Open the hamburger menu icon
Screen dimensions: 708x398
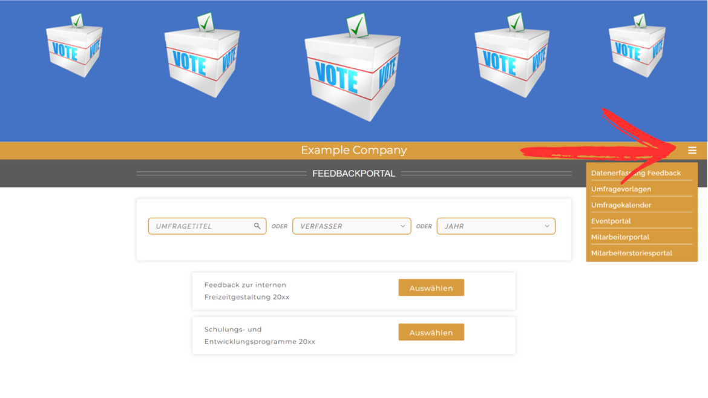tap(692, 151)
